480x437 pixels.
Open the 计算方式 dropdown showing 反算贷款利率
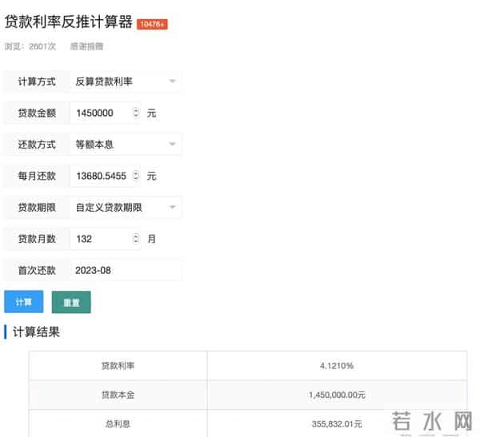coord(126,81)
